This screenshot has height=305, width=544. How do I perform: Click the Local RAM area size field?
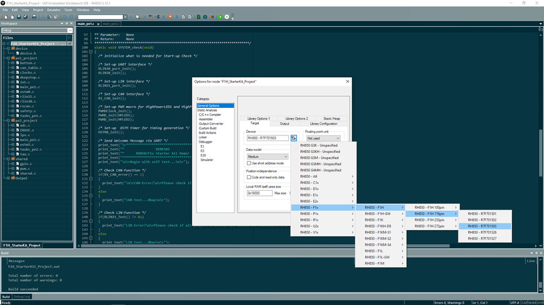[259, 193]
